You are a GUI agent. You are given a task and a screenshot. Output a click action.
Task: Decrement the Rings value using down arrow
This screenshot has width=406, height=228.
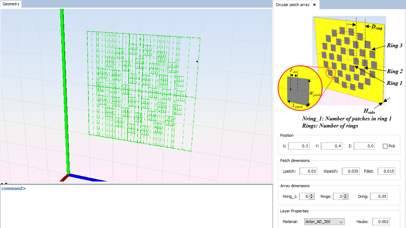pos(345,198)
